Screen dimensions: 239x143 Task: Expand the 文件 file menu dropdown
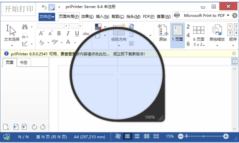(x=47, y=16)
